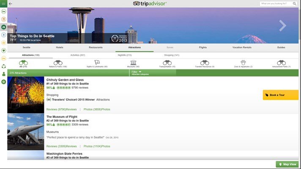301x169 pixels.
Task: Filter by Sights & Landmarks flag icon
Action: pyautogui.click(x=97, y=63)
